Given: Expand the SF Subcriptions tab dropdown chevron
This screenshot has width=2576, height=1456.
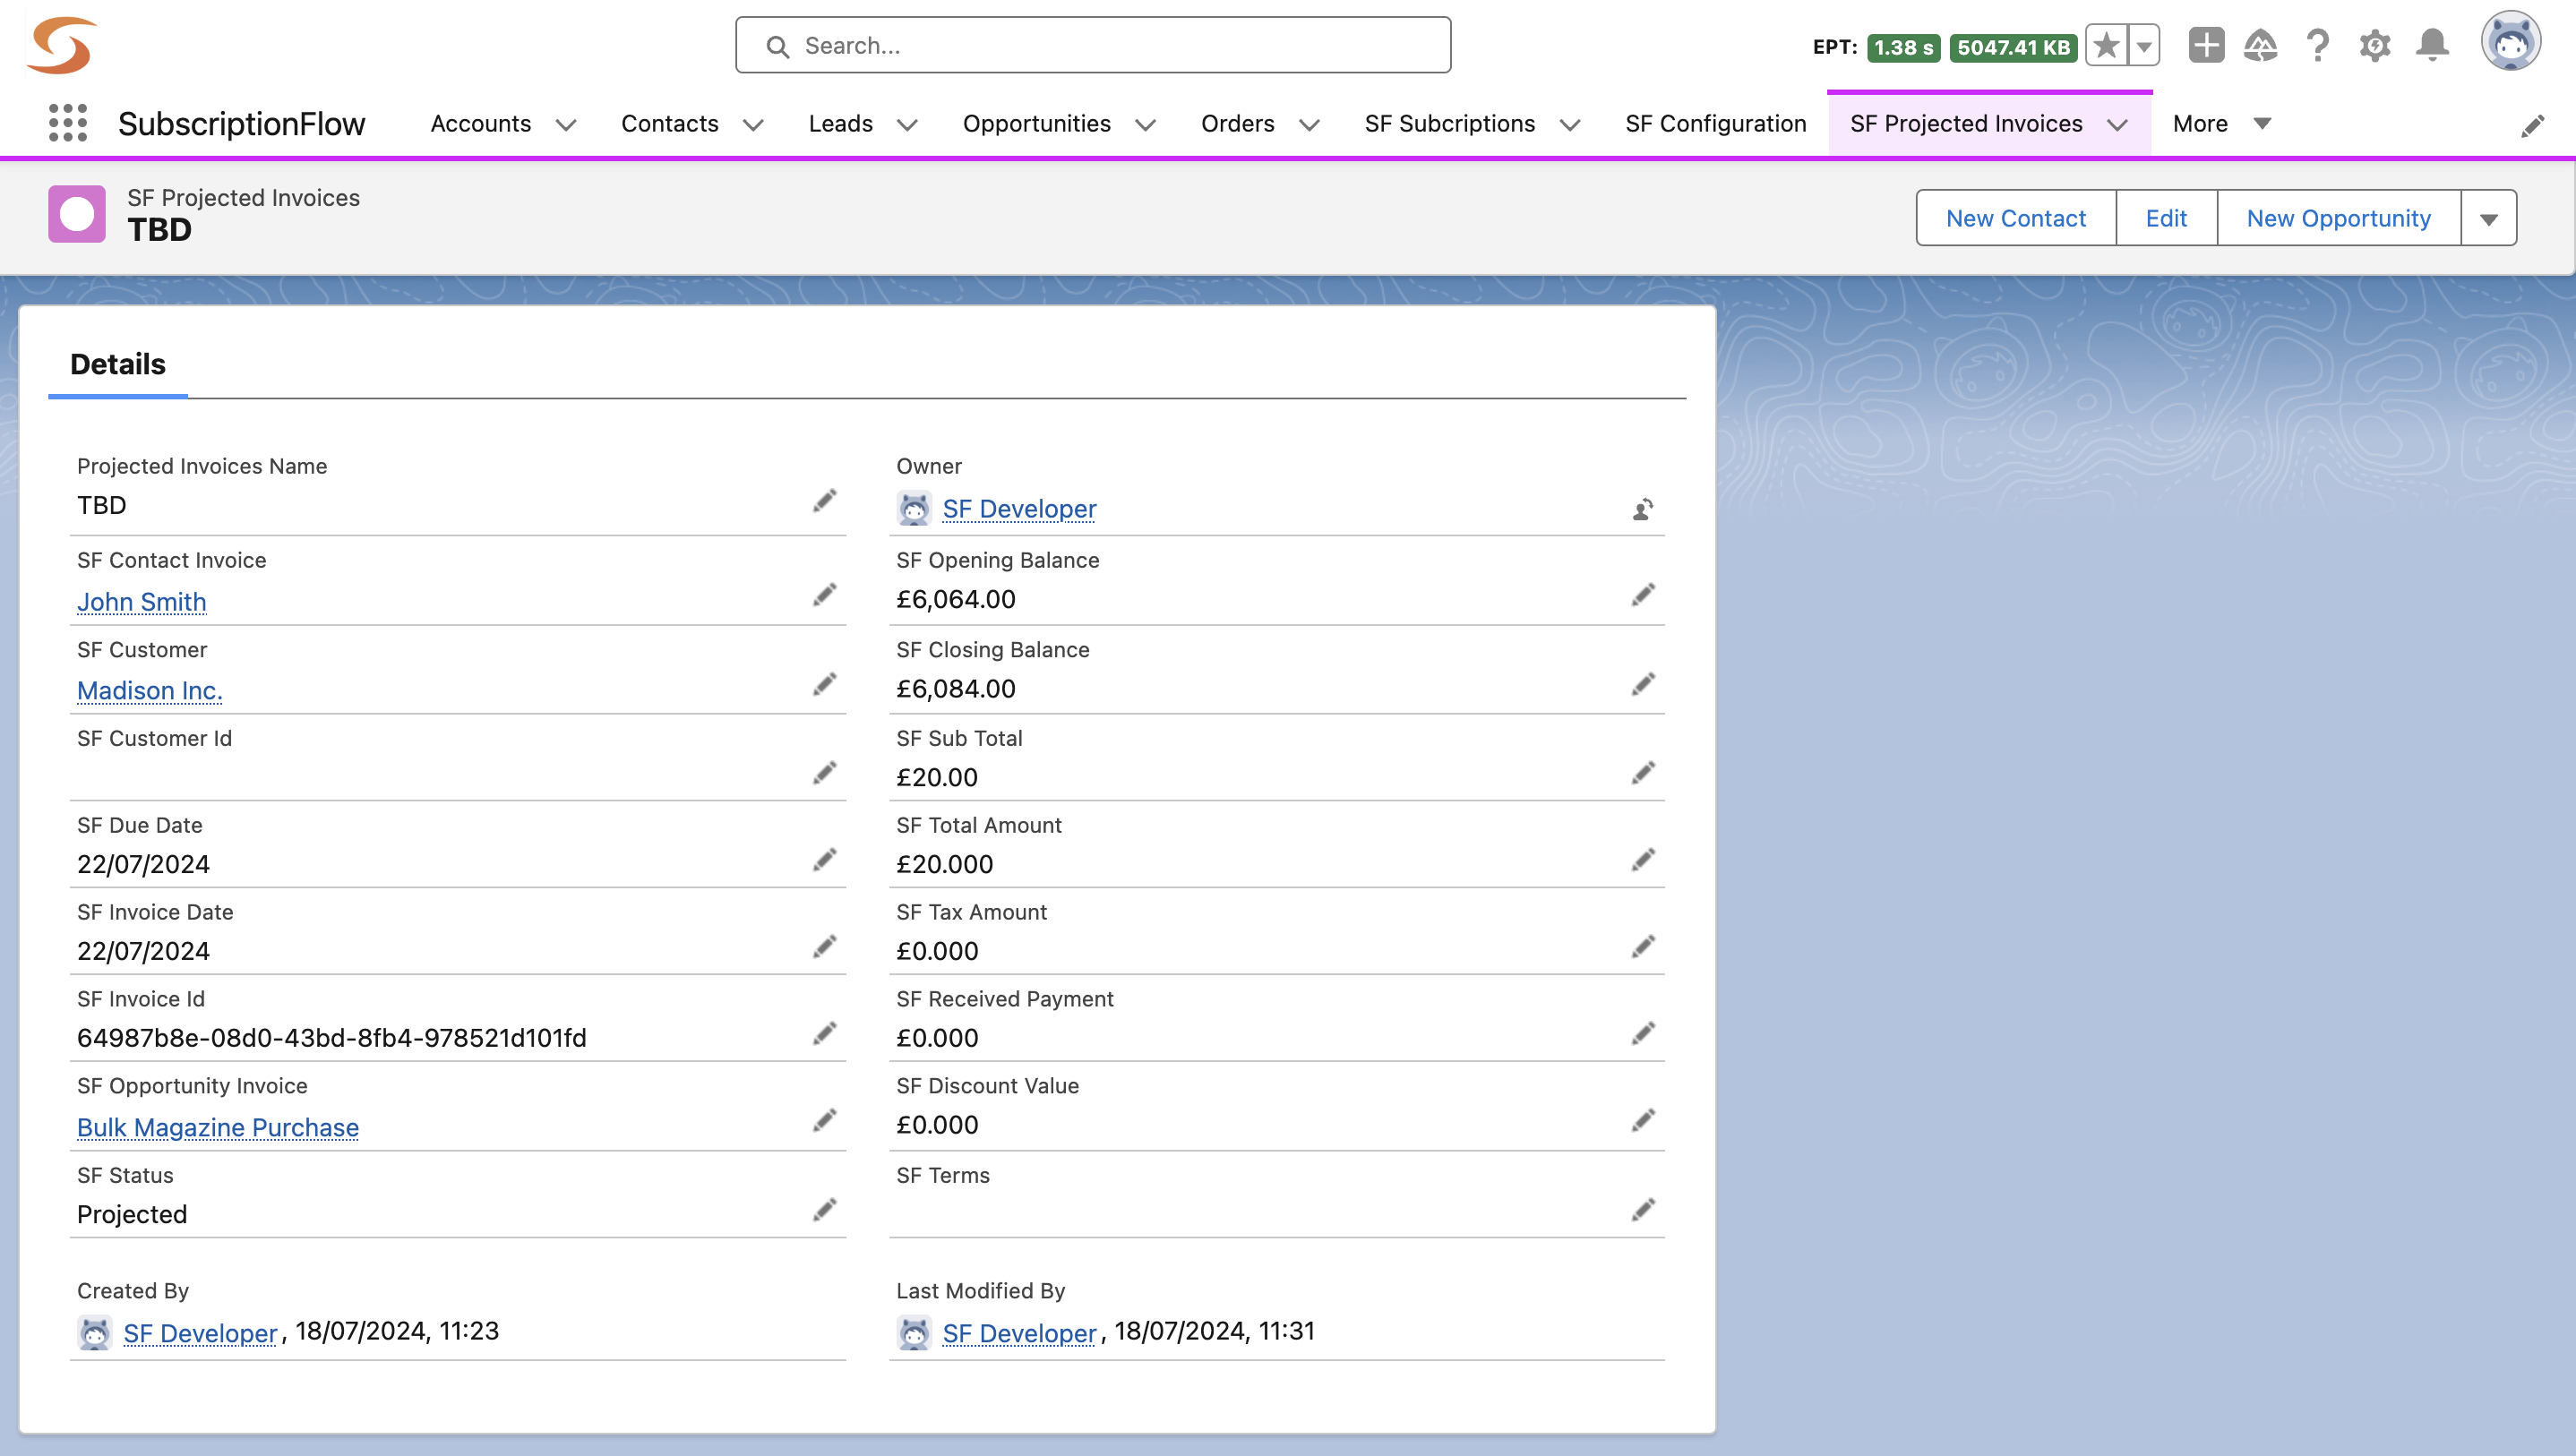Looking at the screenshot, I should 1570,125.
